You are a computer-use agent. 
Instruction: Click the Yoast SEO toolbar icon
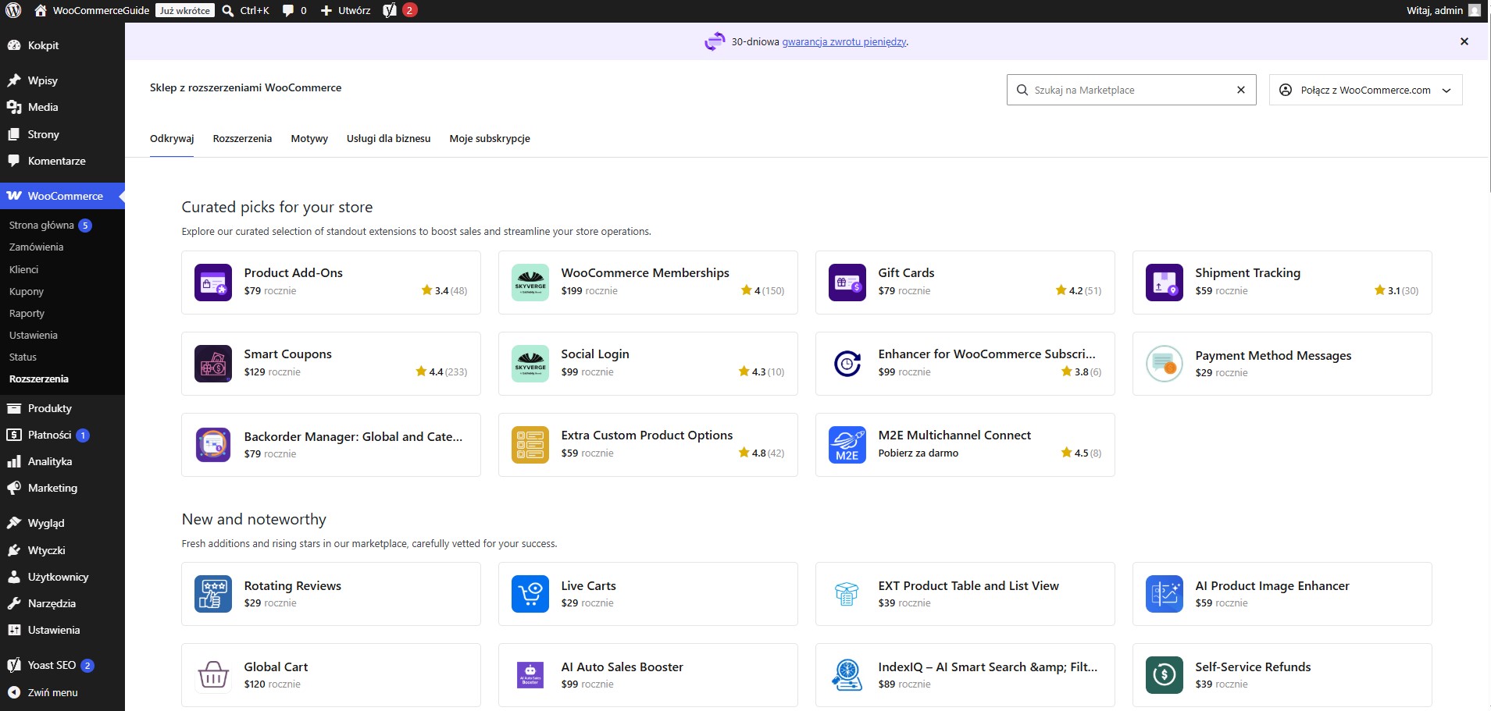coord(390,10)
